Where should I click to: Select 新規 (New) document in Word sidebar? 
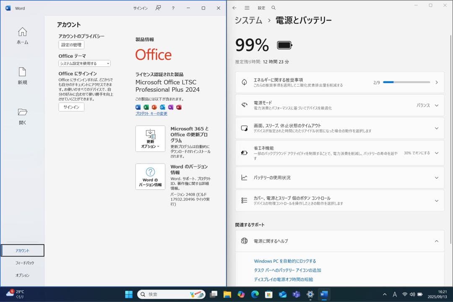point(23,76)
